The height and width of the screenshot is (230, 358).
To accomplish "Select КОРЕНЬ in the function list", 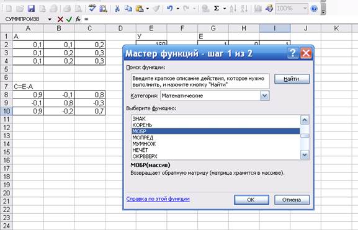I will [x=216, y=125].
